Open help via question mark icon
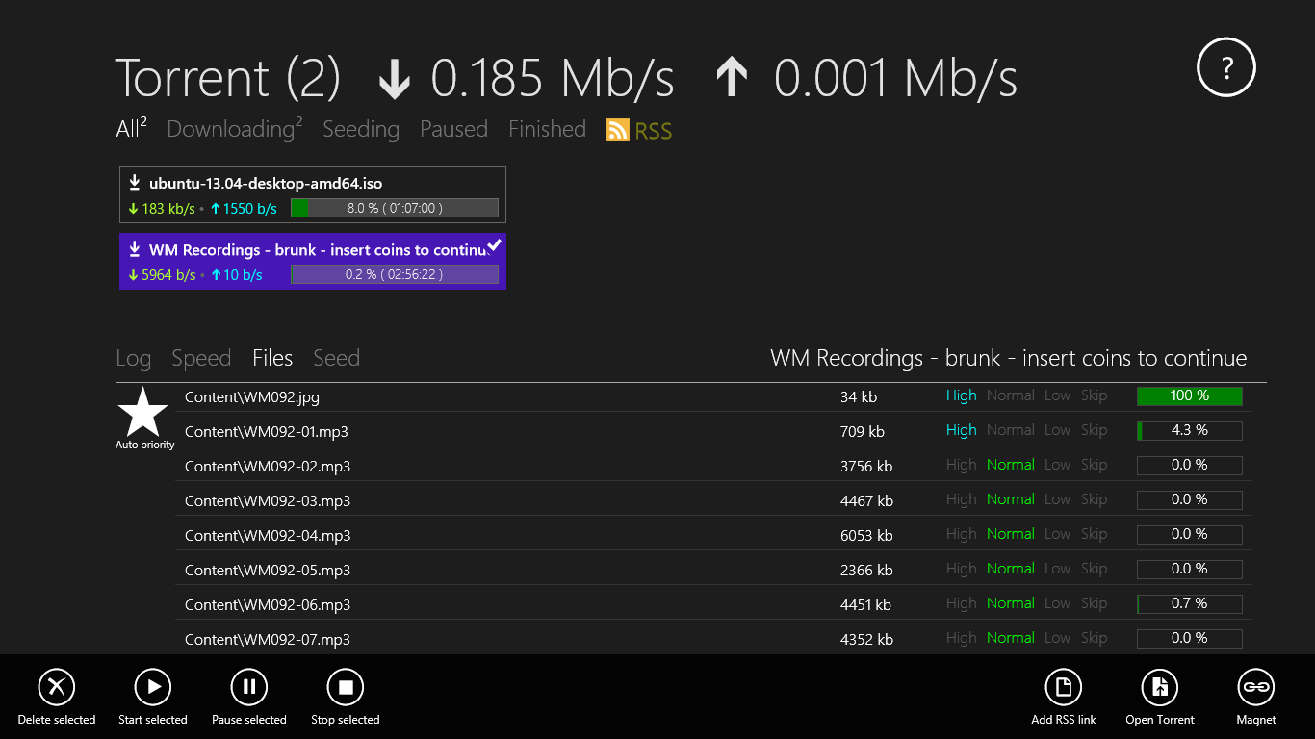Image resolution: width=1315 pixels, height=739 pixels. [1226, 67]
